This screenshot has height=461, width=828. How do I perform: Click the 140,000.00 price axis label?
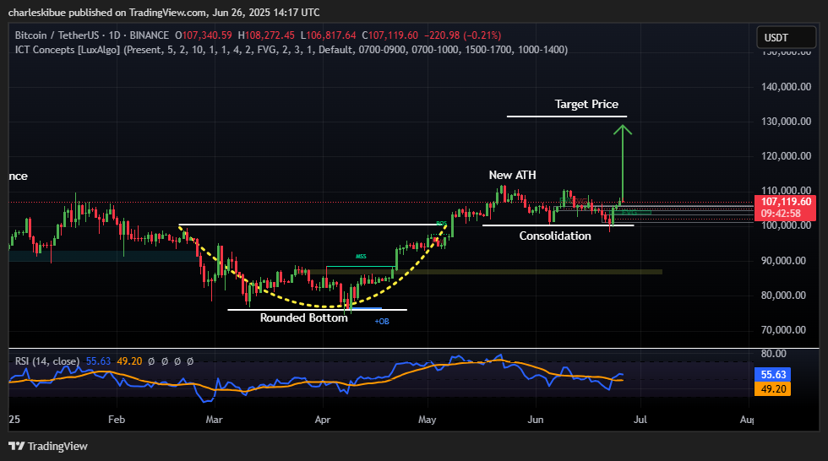pyautogui.click(x=786, y=87)
